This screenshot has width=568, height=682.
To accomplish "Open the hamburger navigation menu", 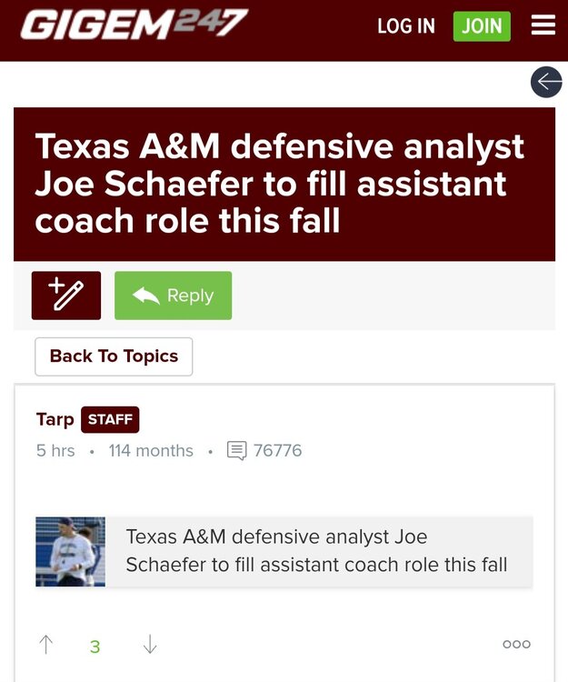I will click(543, 25).
